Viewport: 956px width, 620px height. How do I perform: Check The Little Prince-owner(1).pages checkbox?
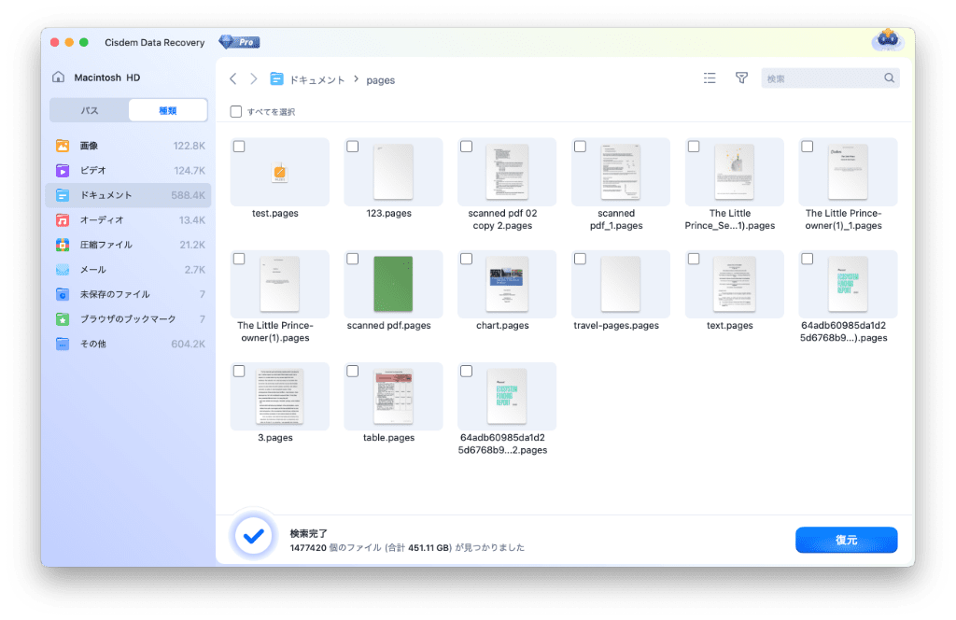(239, 259)
